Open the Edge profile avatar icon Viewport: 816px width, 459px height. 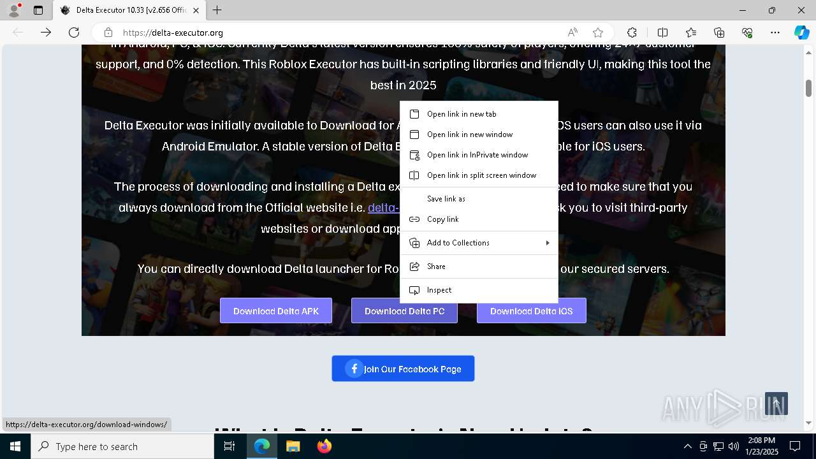(14, 10)
